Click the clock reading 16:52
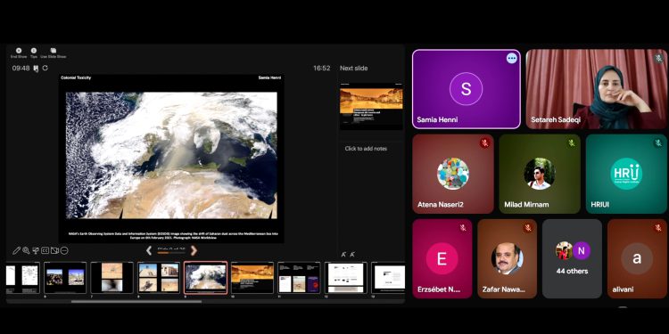Viewport: 669px width, 334px height. coord(322,69)
